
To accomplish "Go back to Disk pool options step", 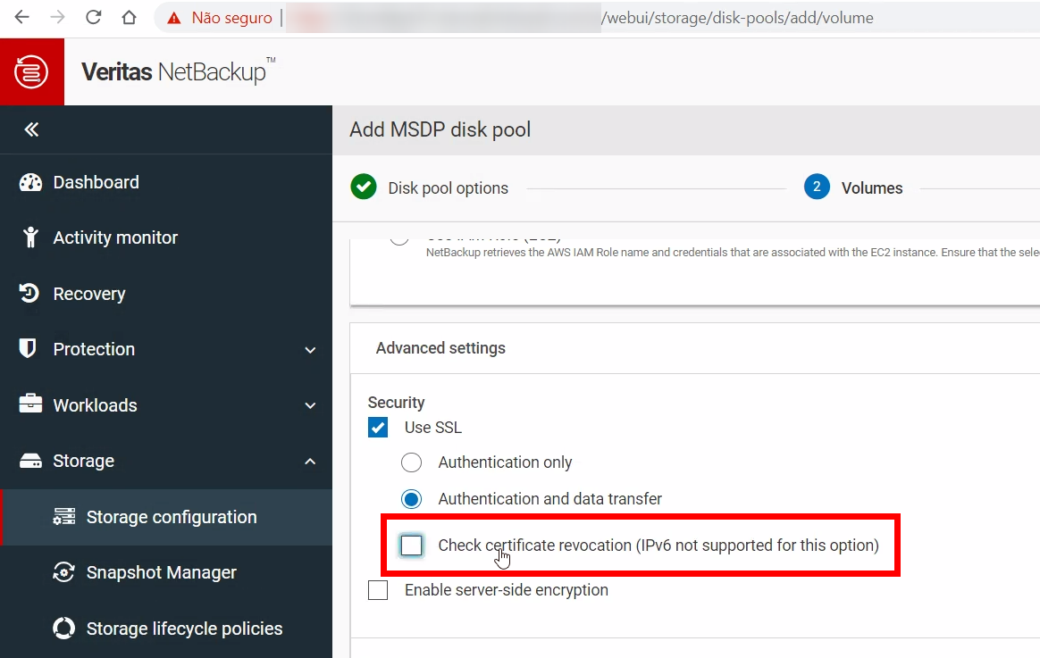I will 447,188.
